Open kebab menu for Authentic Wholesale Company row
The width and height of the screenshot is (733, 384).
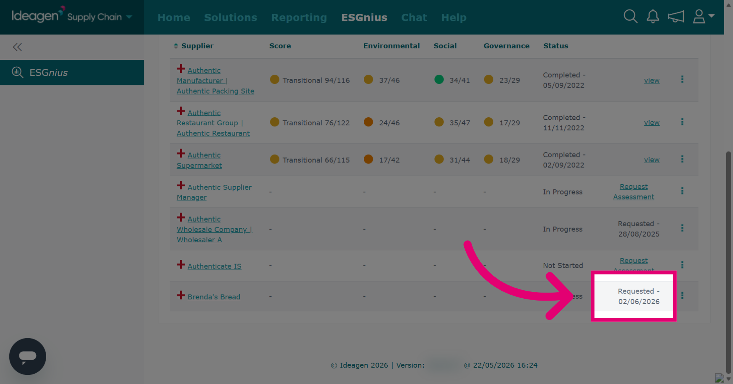[682, 228]
